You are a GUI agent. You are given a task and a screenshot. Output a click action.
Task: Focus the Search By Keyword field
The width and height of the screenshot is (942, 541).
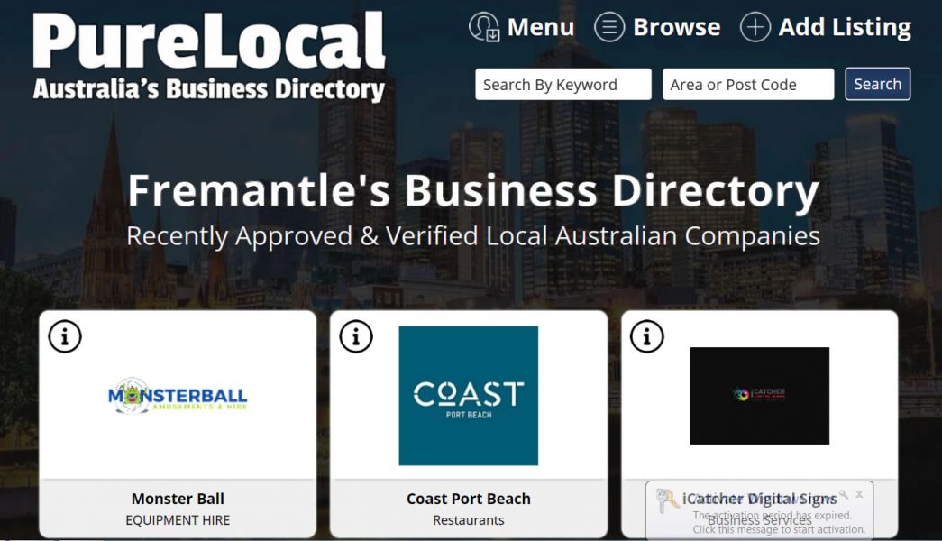[562, 84]
